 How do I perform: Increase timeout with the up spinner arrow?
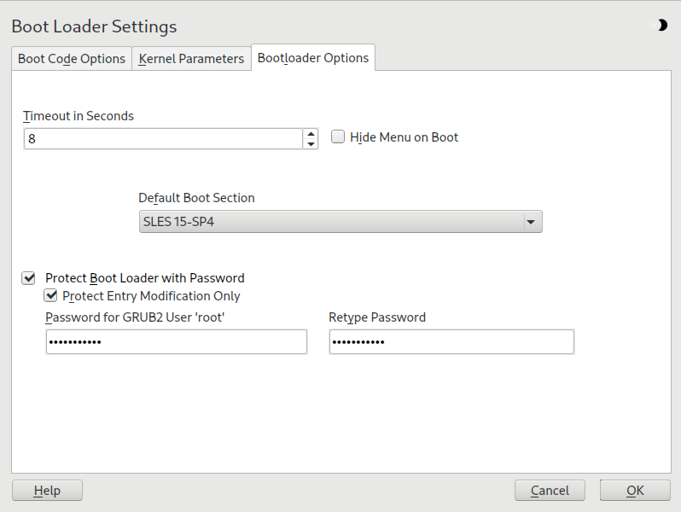tap(311, 133)
